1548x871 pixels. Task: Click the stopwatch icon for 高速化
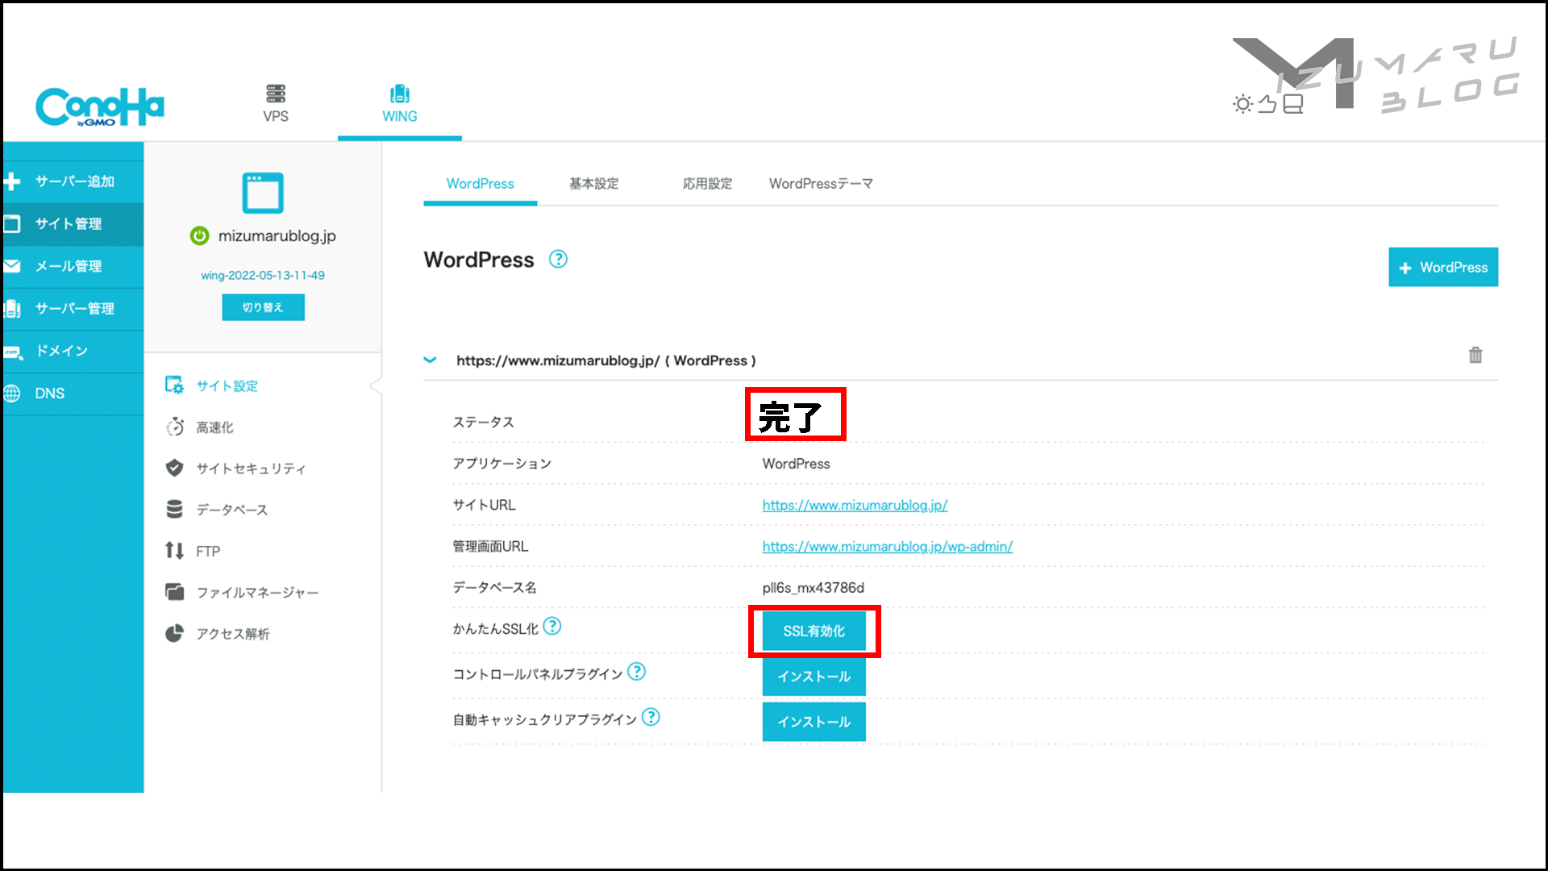174,427
